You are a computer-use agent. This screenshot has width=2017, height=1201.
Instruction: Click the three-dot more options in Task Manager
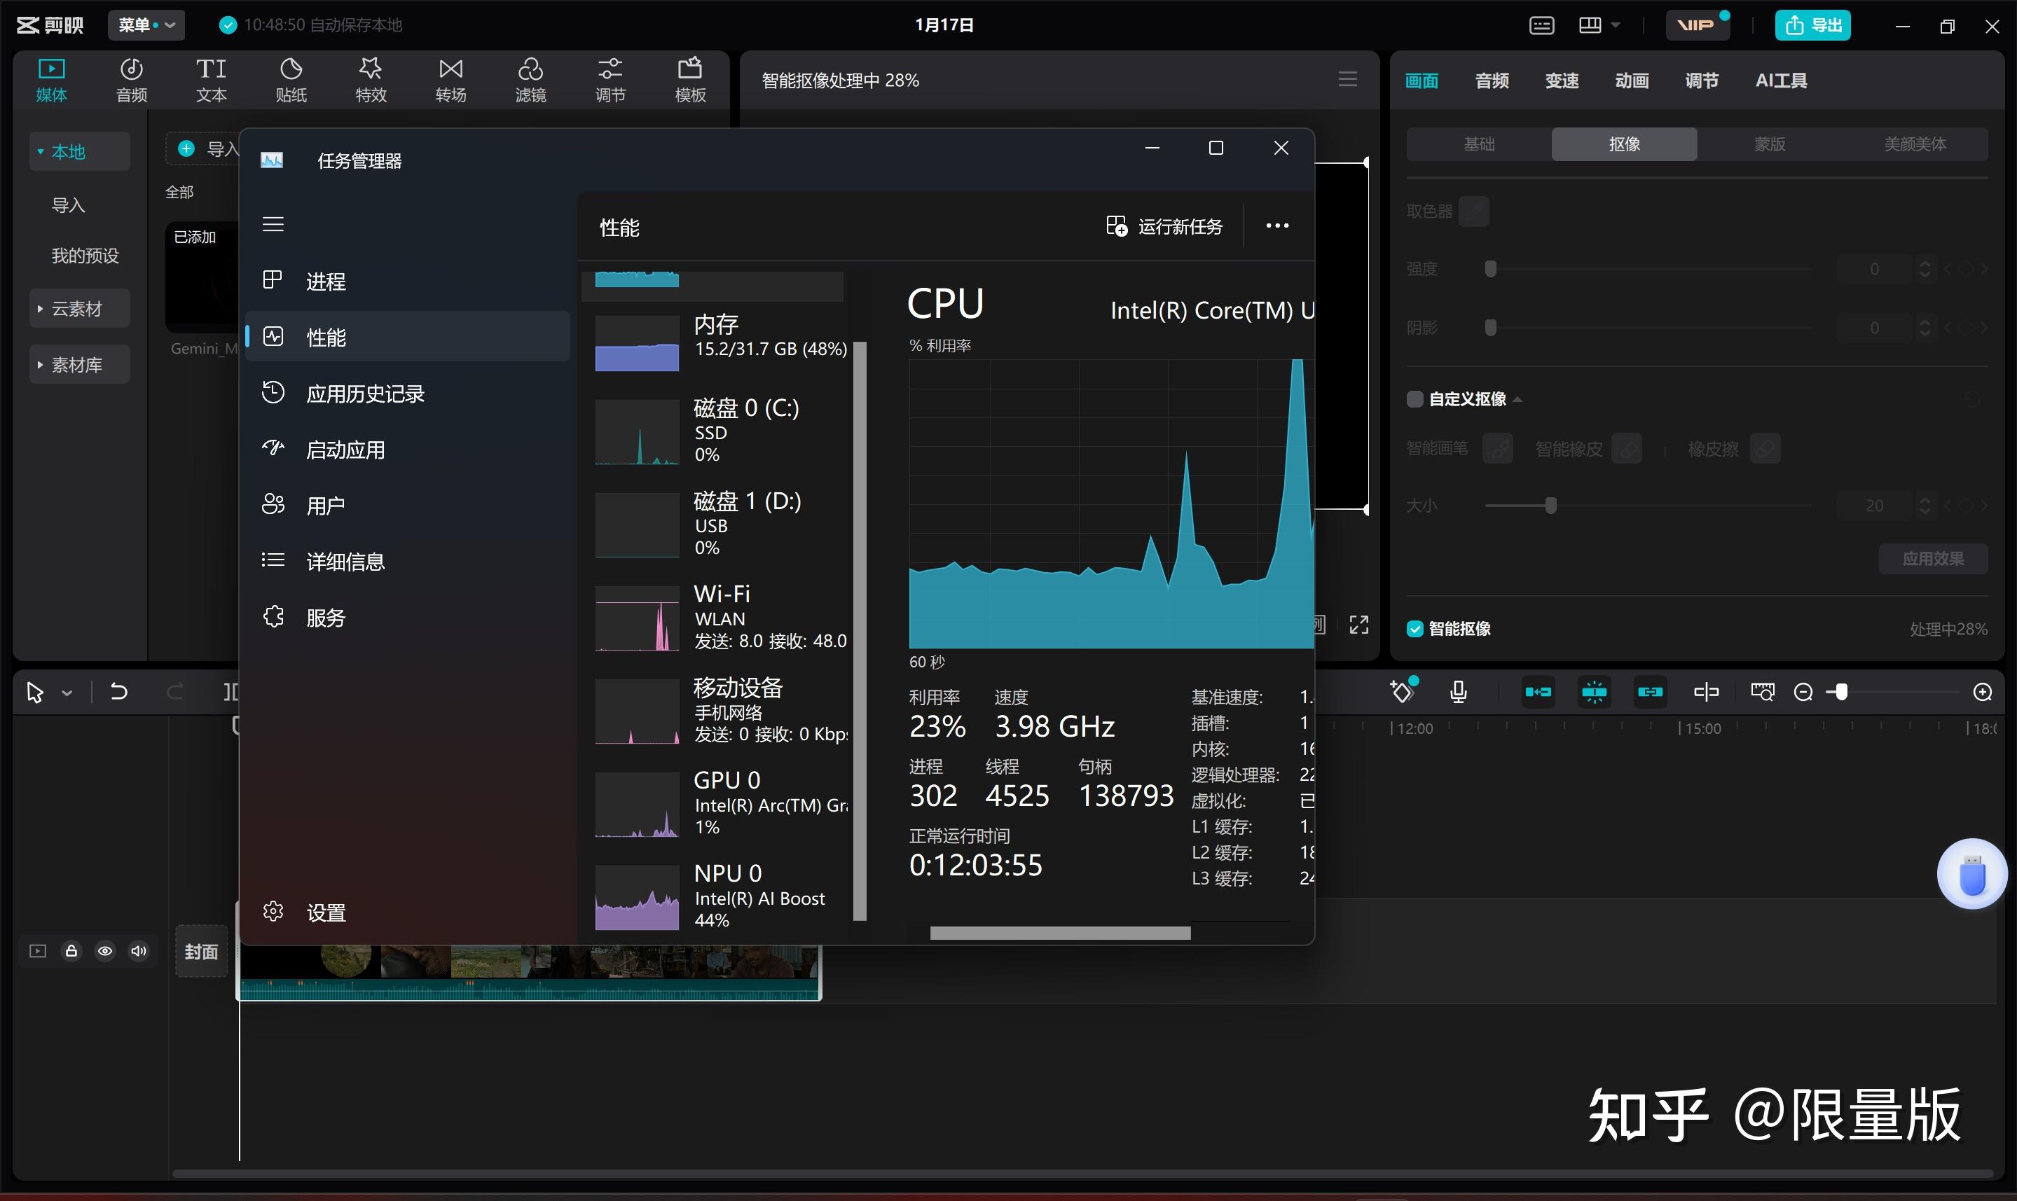click(1277, 225)
